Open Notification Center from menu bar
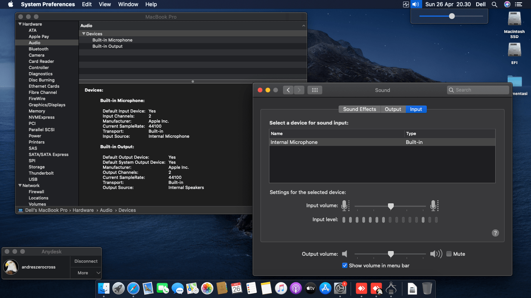 (x=519, y=4)
